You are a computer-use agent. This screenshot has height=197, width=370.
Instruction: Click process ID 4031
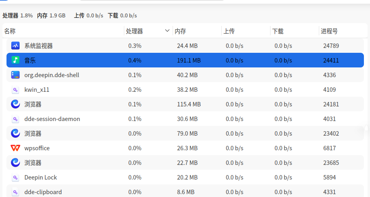(x=329, y=119)
